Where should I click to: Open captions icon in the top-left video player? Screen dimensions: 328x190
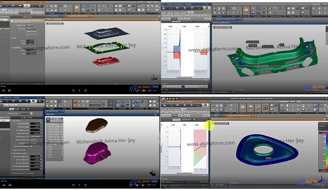tap(9, 90)
